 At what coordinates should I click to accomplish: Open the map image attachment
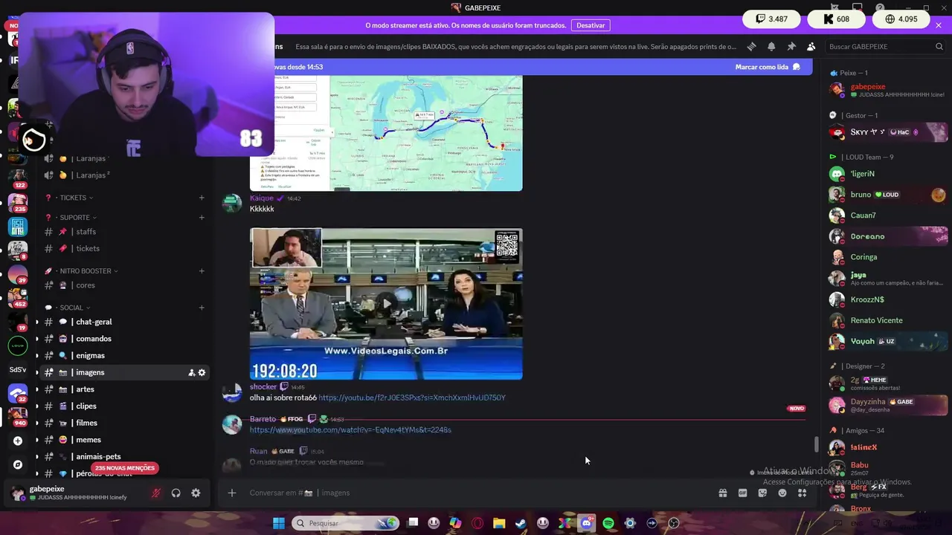click(386, 133)
